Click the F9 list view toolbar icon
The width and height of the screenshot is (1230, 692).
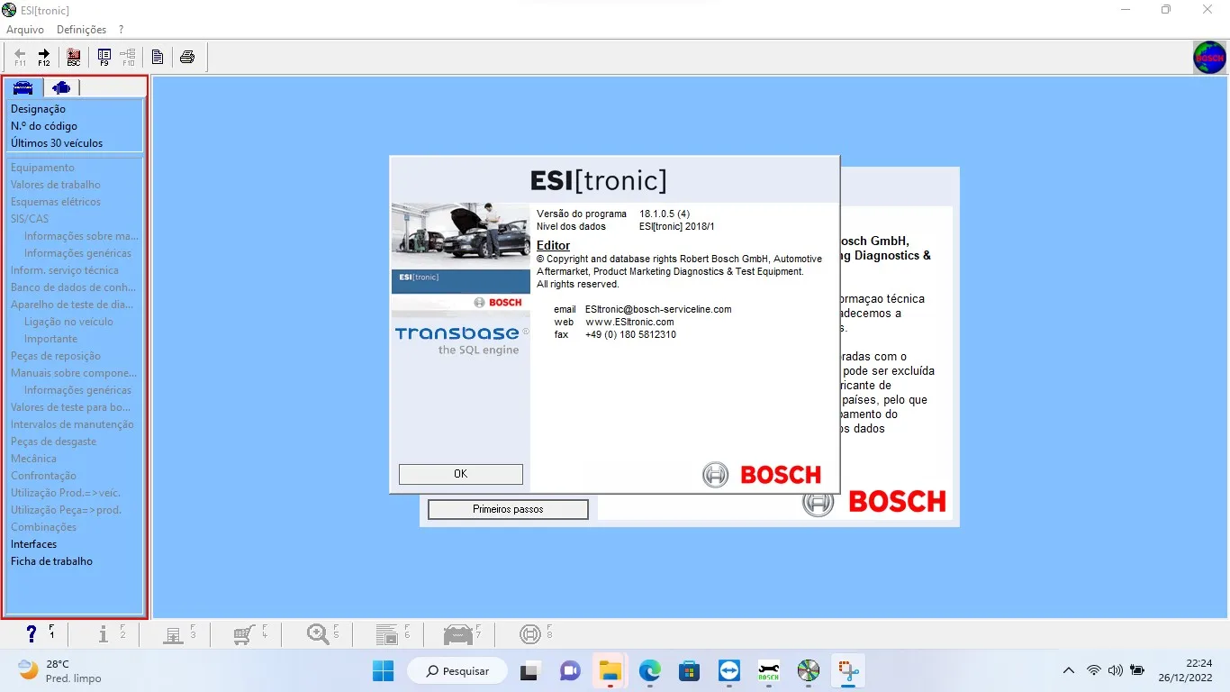point(104,58)
